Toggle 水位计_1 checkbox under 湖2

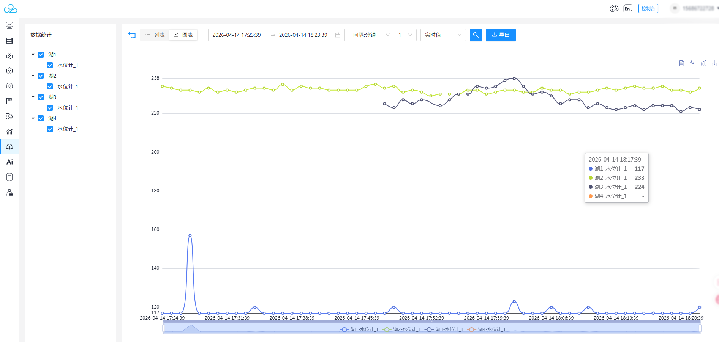tap(50, 86)
